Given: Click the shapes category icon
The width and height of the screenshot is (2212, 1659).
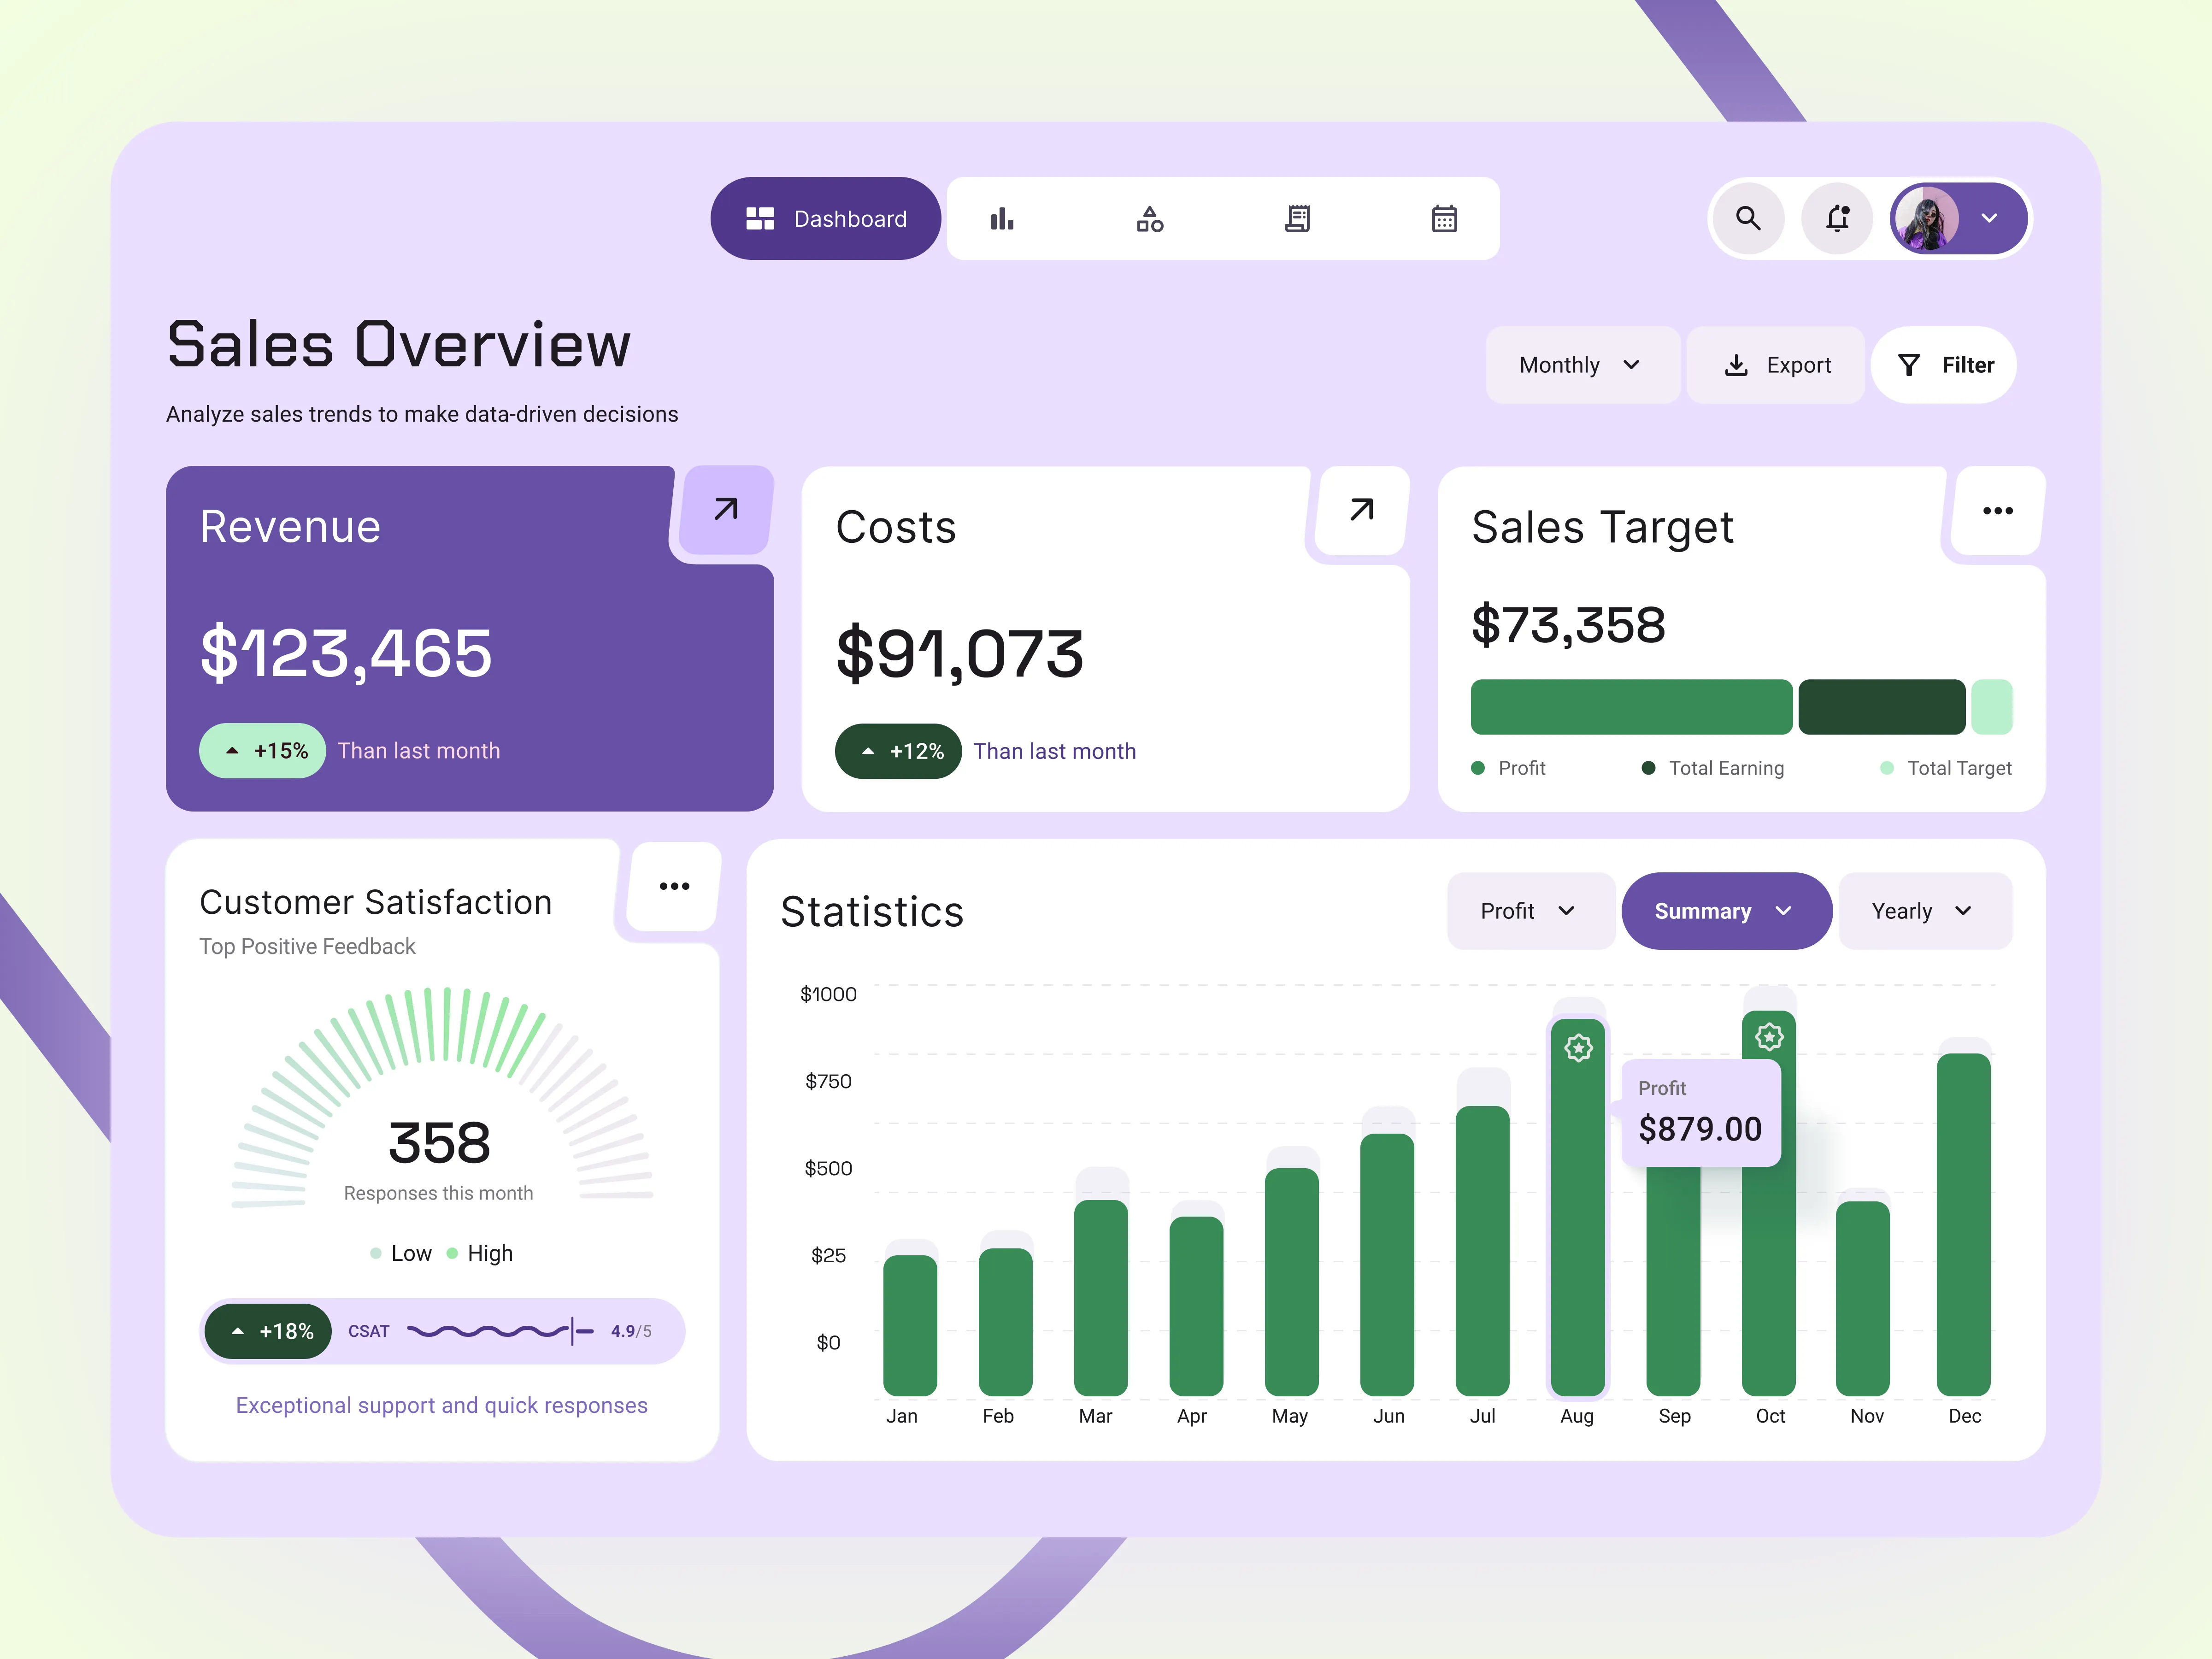Looking at the screenshot, I should [1150, 219].
